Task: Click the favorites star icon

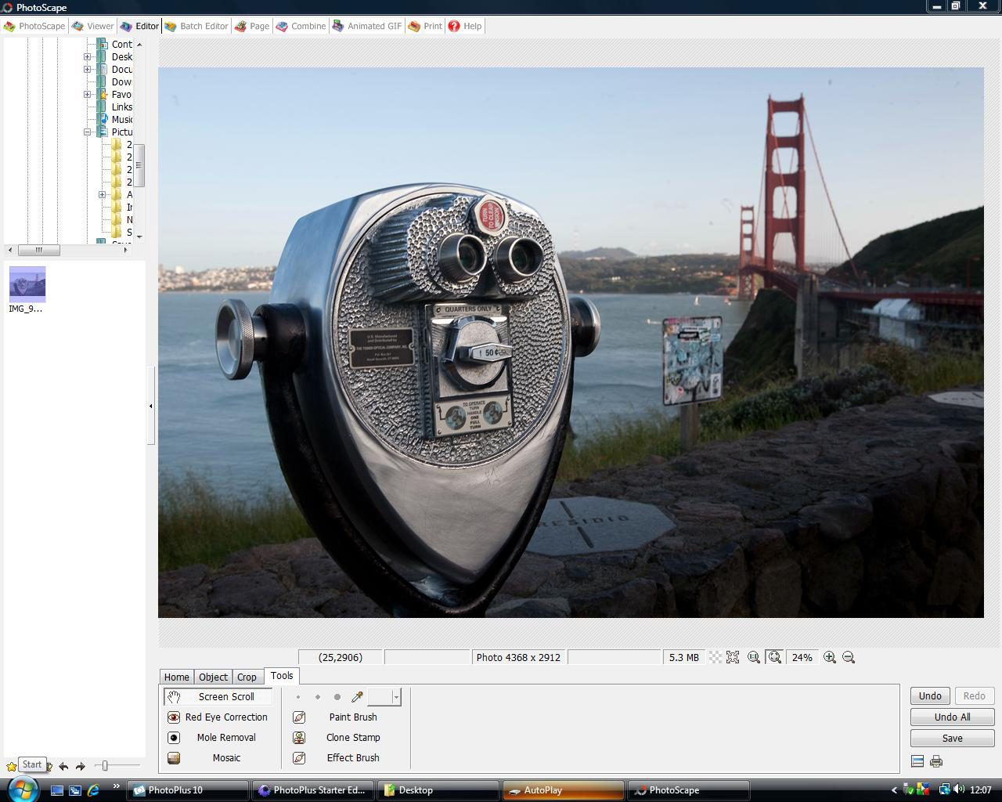Action: pyautogui.click(x=12, y=766)
